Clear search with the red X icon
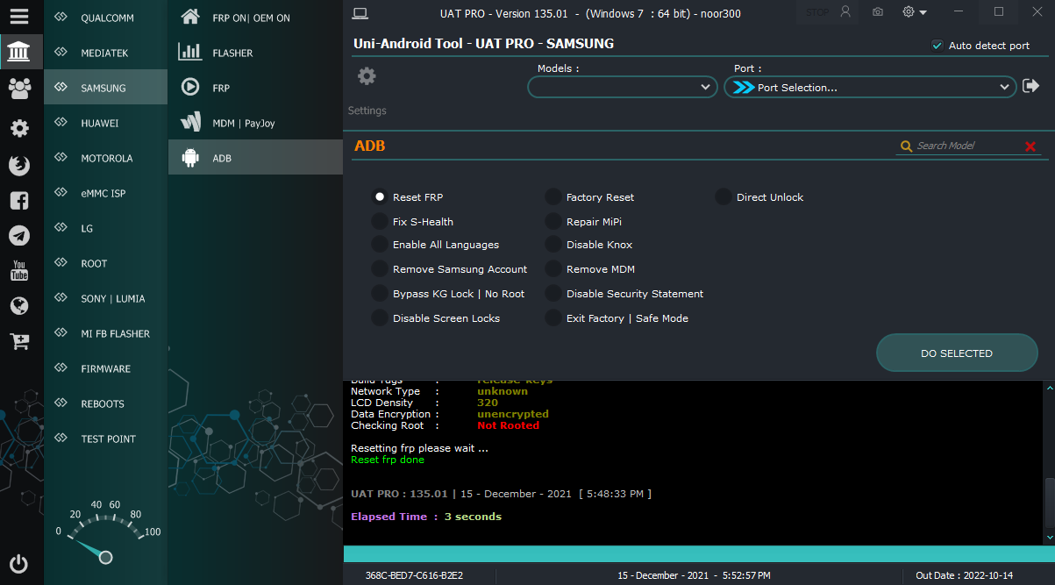This screenshot has height=585, width=1055. click(x=1030, y=146)
